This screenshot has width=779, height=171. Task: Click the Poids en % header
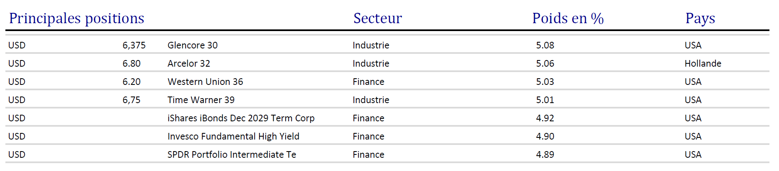tap(568, 18)
